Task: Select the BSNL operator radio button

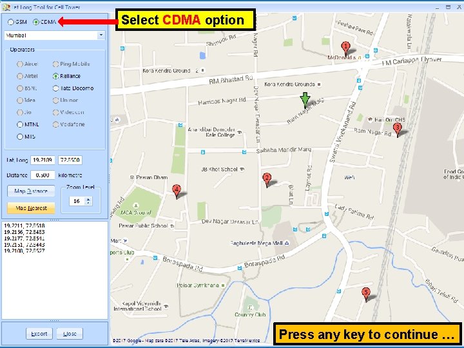Action: (20, 88)
